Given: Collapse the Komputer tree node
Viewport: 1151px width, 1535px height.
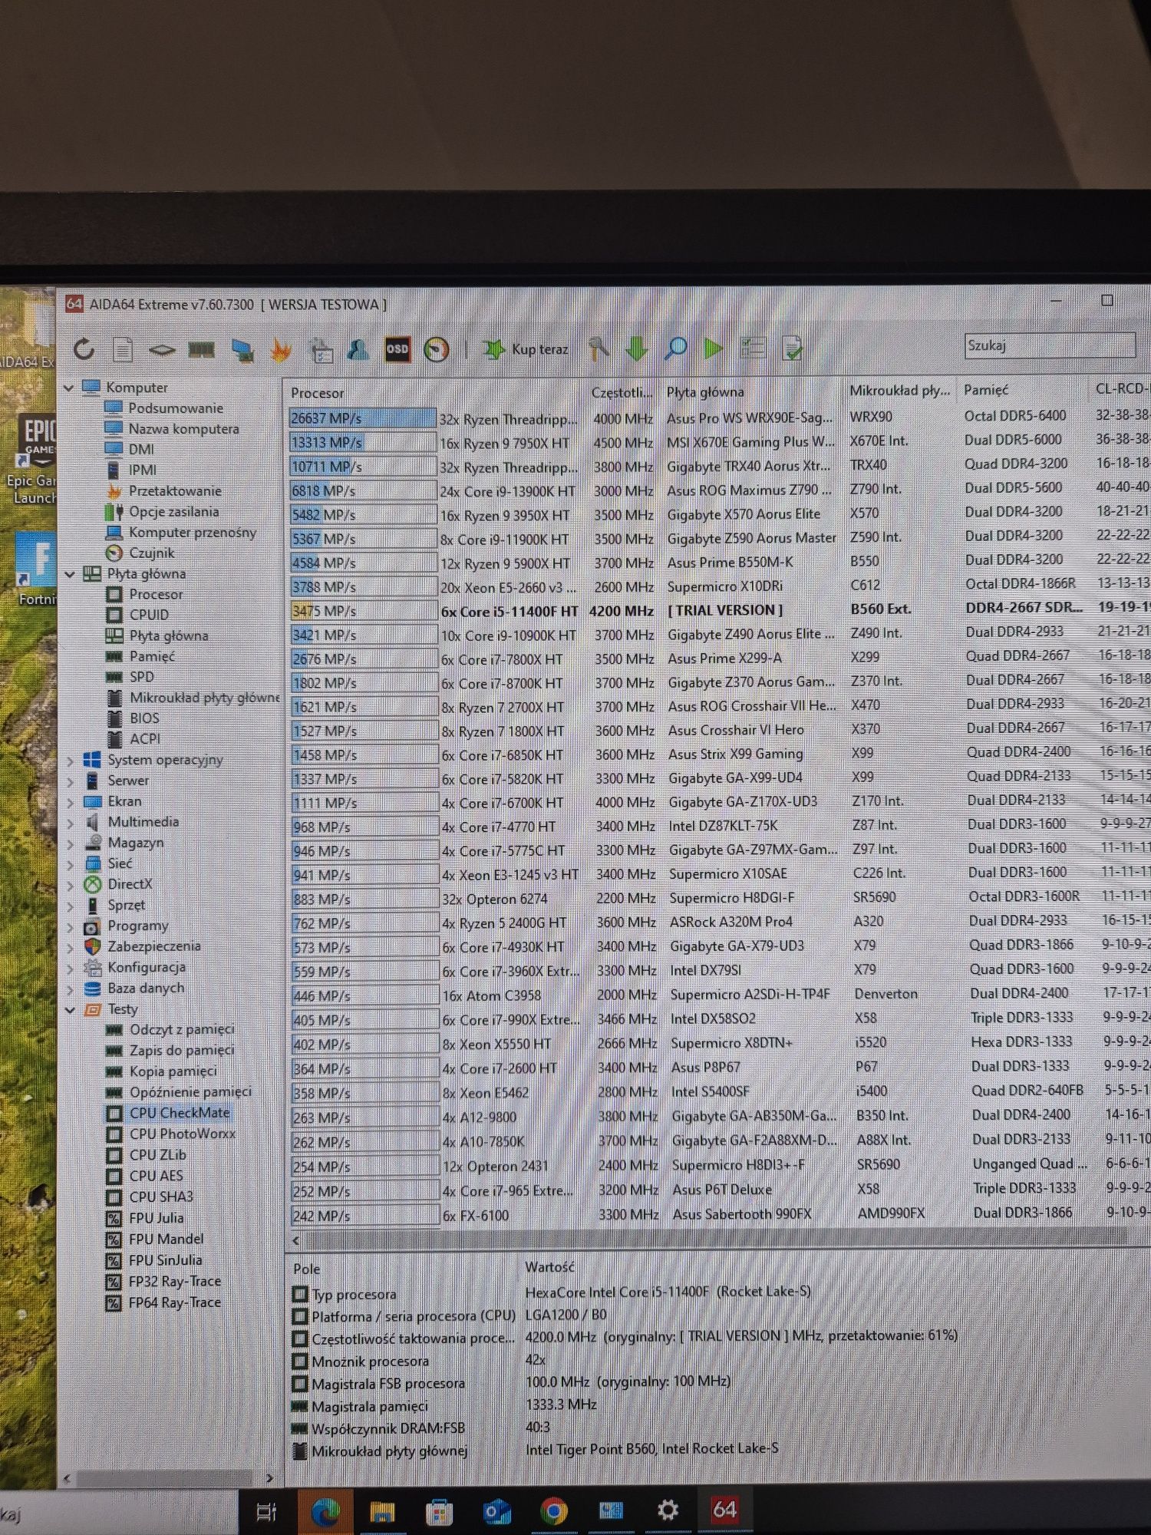Looking at the screenshot, I should coord(69,388).
